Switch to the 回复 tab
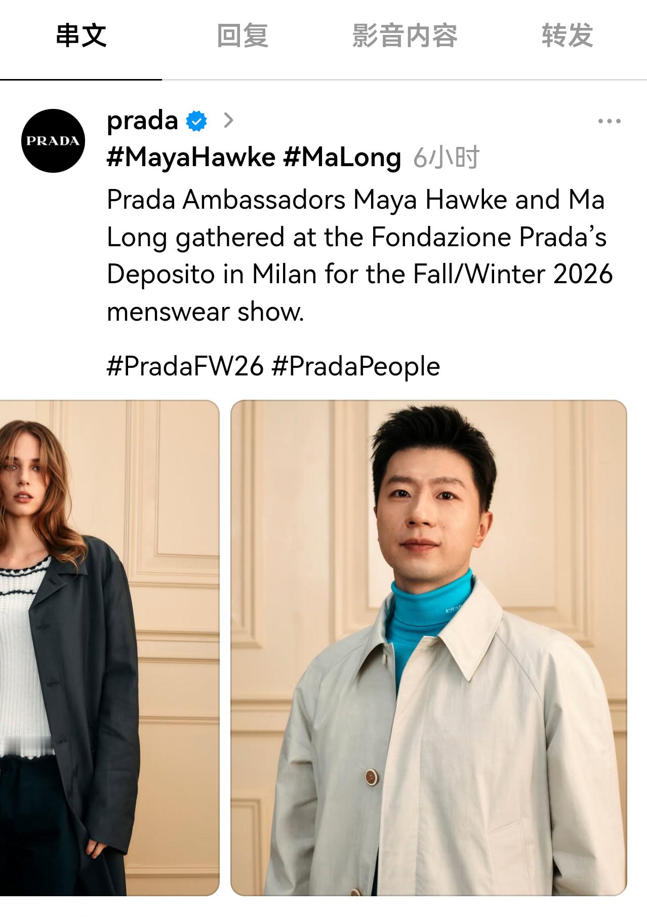The image size is (647, 917). click(242, 35)
